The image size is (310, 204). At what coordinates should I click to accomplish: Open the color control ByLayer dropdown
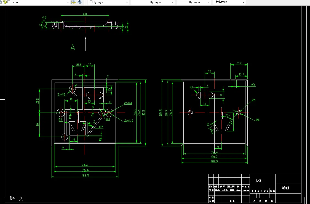127,2
